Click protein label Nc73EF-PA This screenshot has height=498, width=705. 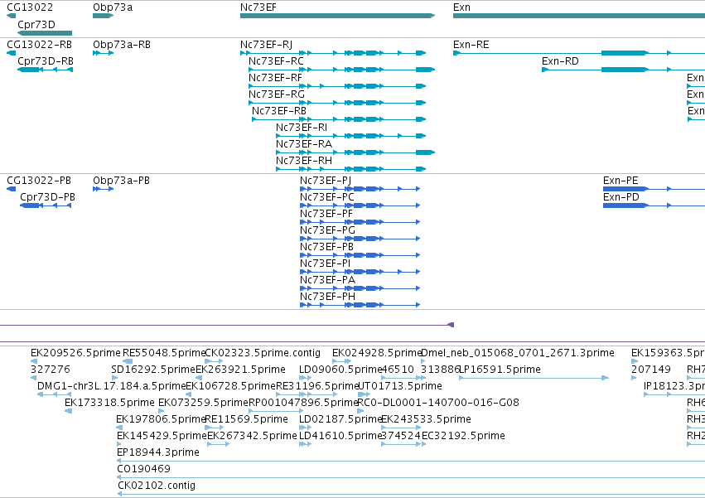(x=327, y=280)
